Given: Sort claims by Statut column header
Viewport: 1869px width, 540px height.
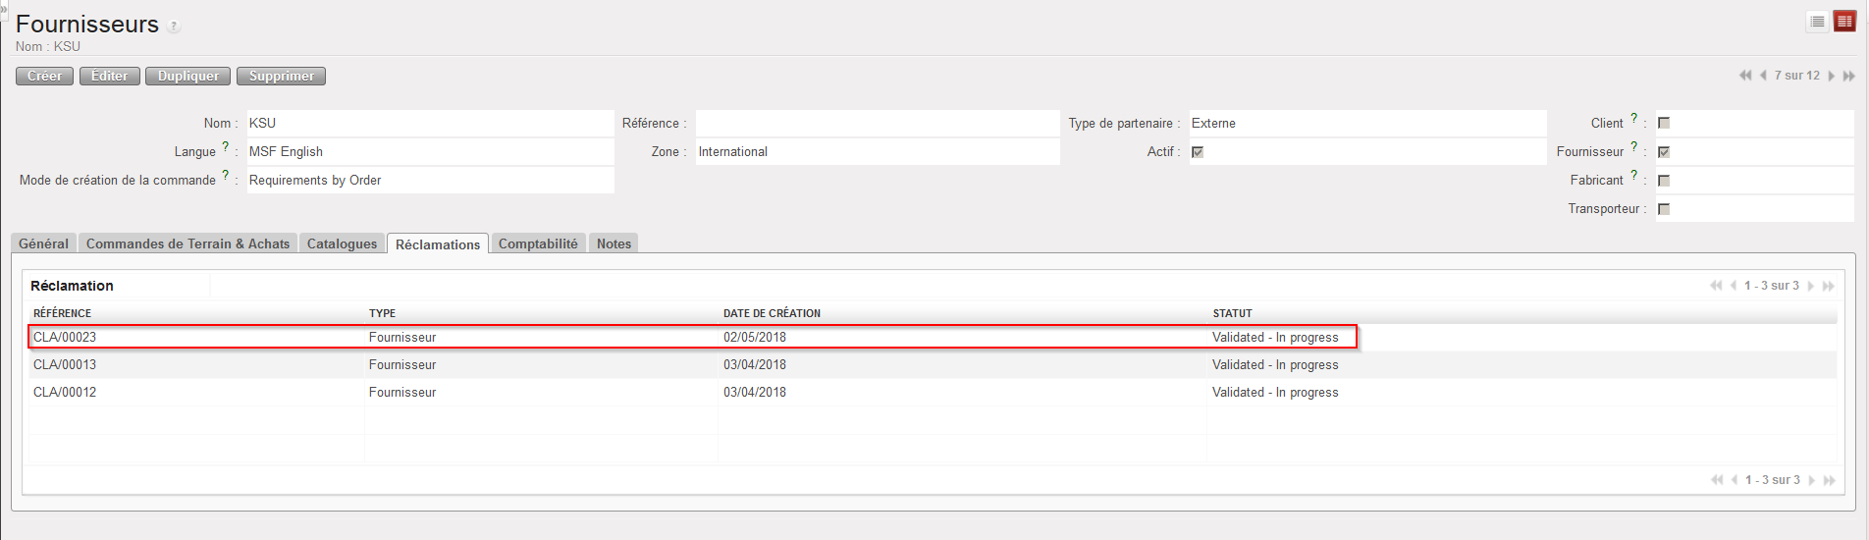Looking at the screenshot, I should [1232, 313].
